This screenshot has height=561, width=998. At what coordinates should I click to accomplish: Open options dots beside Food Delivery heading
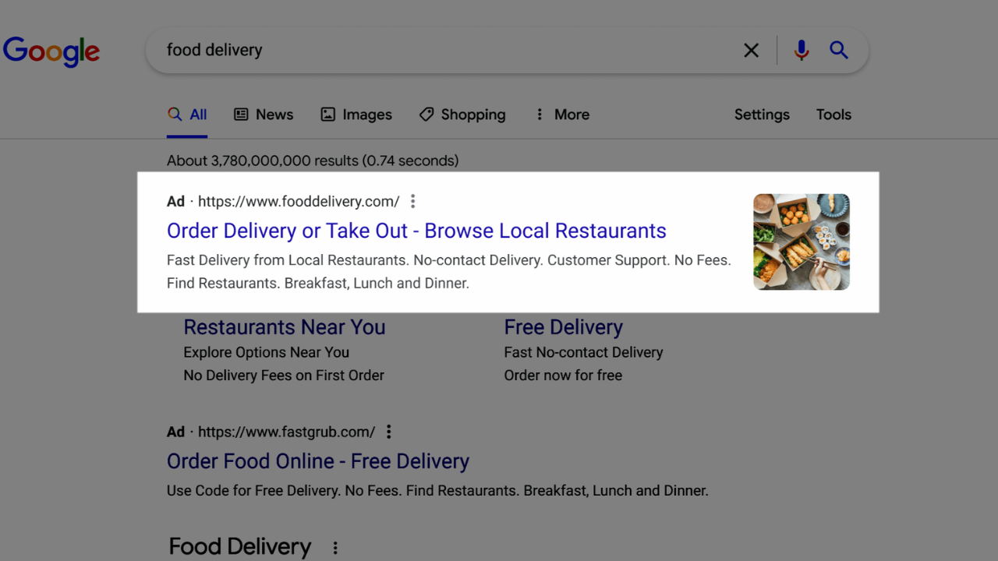[335, 548]
